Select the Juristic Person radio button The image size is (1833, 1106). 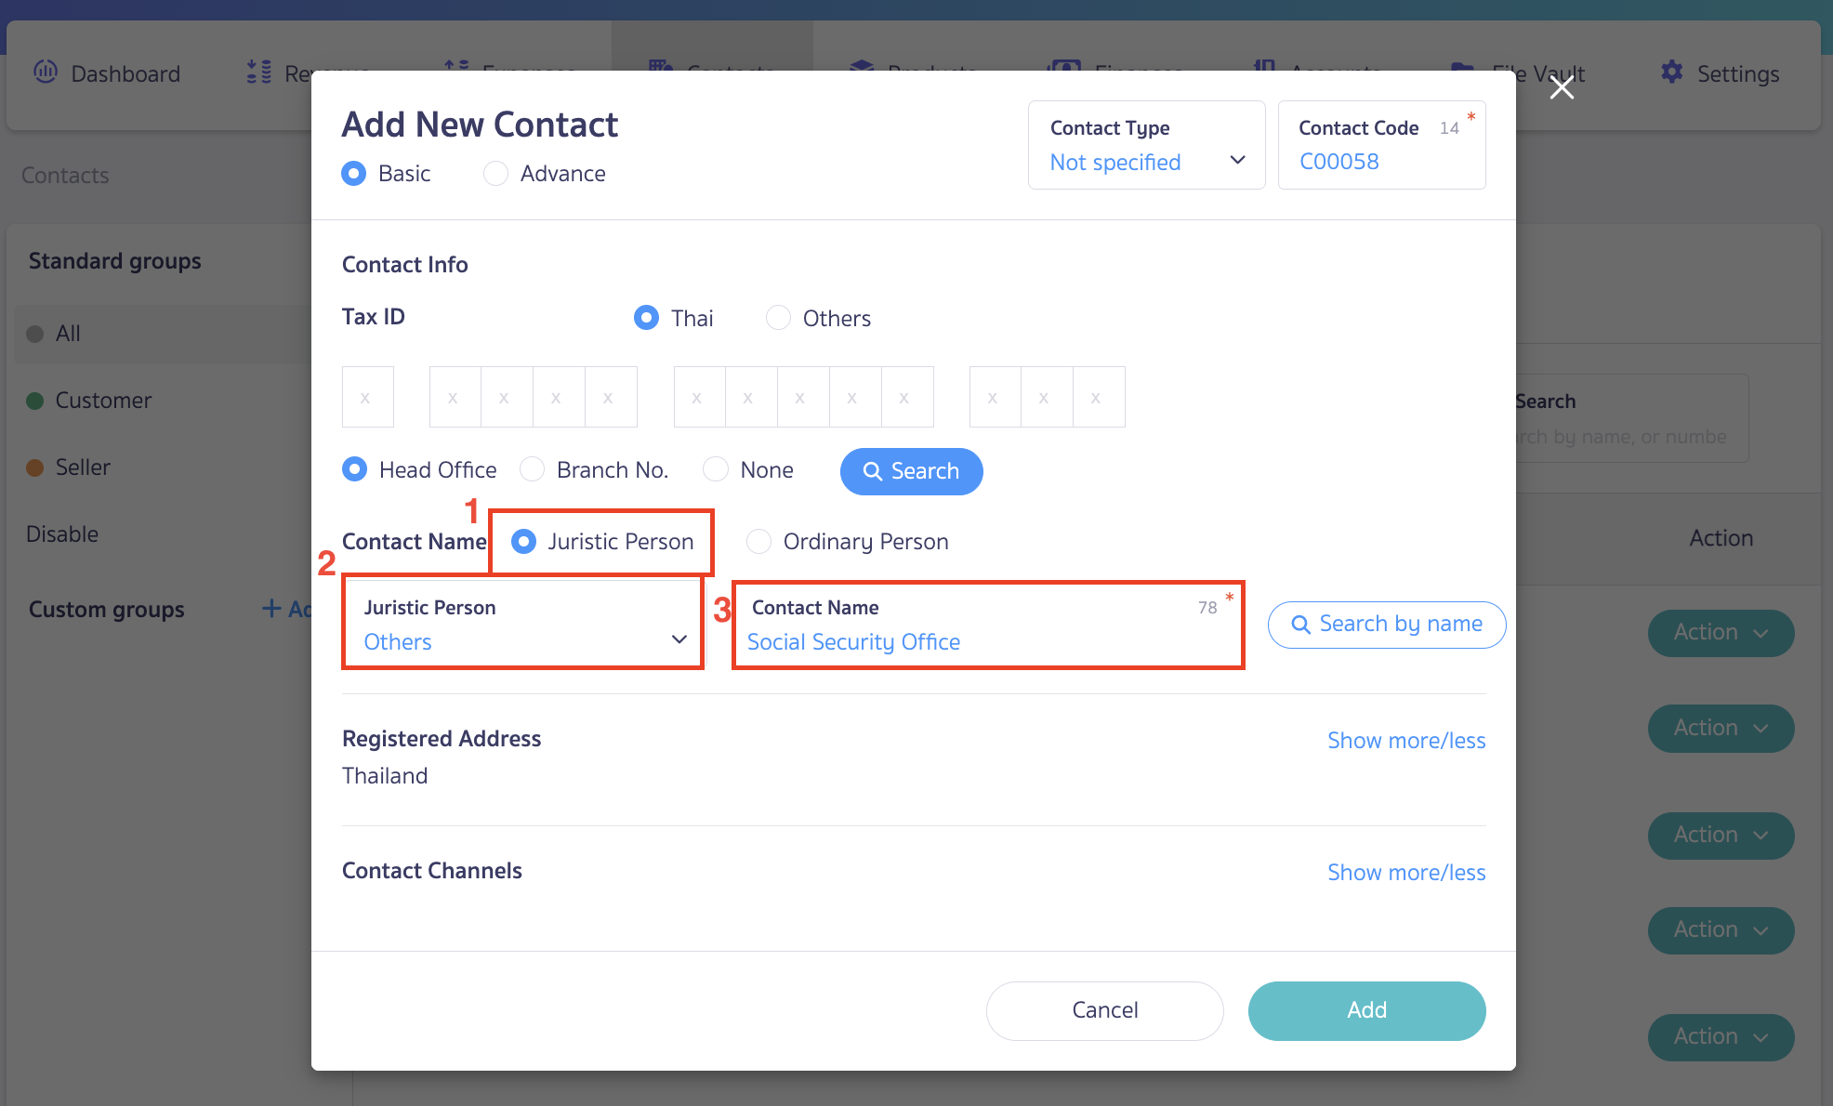pyautogui.click(x=526, y=541)
